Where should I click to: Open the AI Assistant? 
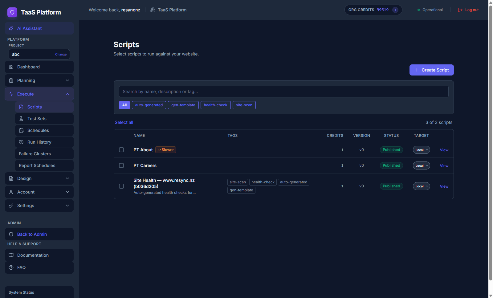29,28
